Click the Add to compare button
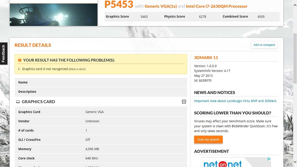 [264, 45]
